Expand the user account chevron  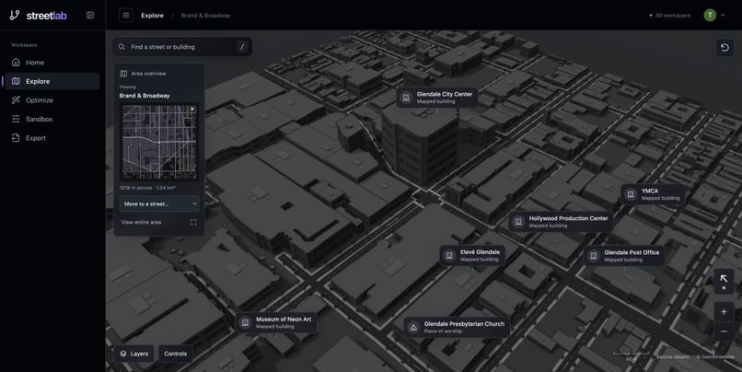tap(723, 15)
